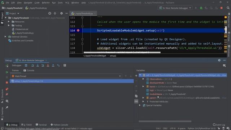Click the Evaluate Expression calculator icon
The width and height of the screenshot is (231, 130).
65,65
